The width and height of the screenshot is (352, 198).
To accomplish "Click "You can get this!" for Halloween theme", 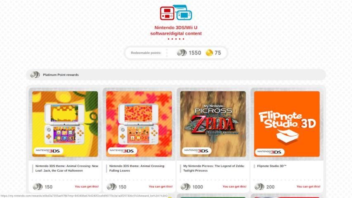I will pos(87,186).
